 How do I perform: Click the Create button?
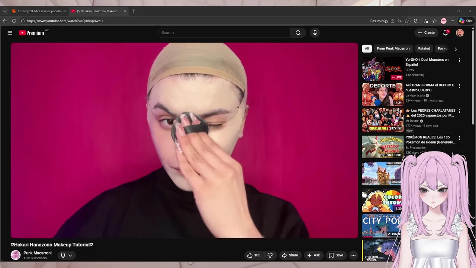pos(426,33)
